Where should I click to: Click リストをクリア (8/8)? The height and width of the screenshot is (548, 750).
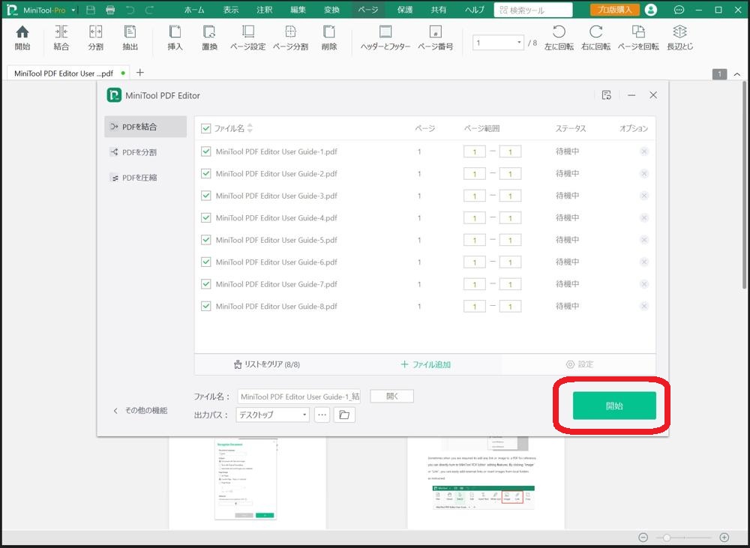pyautogui.click(x=267, y=364)
